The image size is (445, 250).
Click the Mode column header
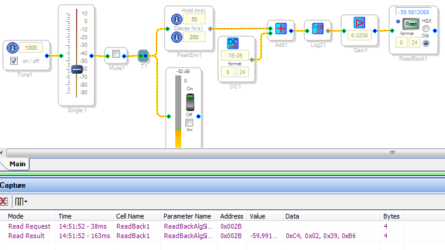[31, 216]
